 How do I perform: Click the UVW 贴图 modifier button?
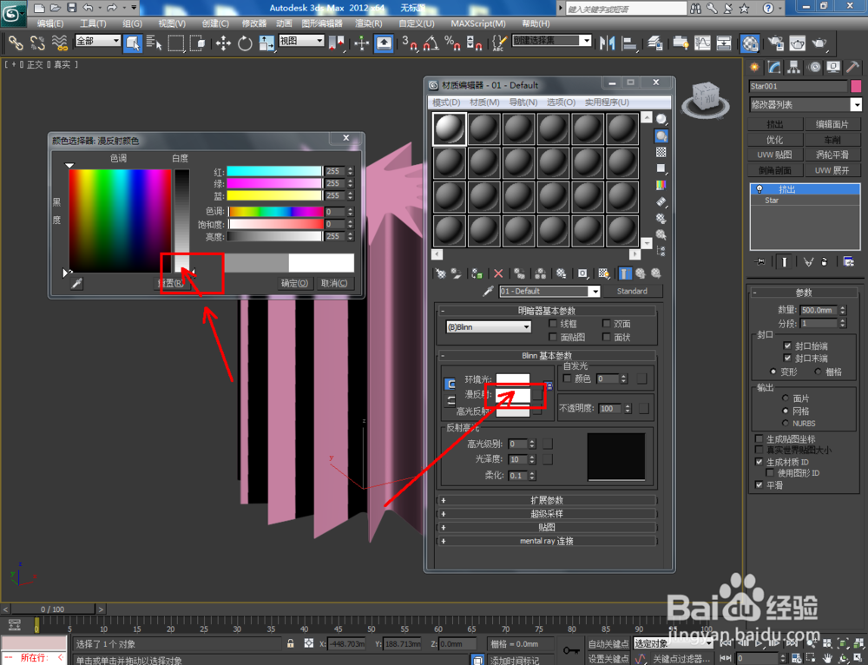point(774,155)
